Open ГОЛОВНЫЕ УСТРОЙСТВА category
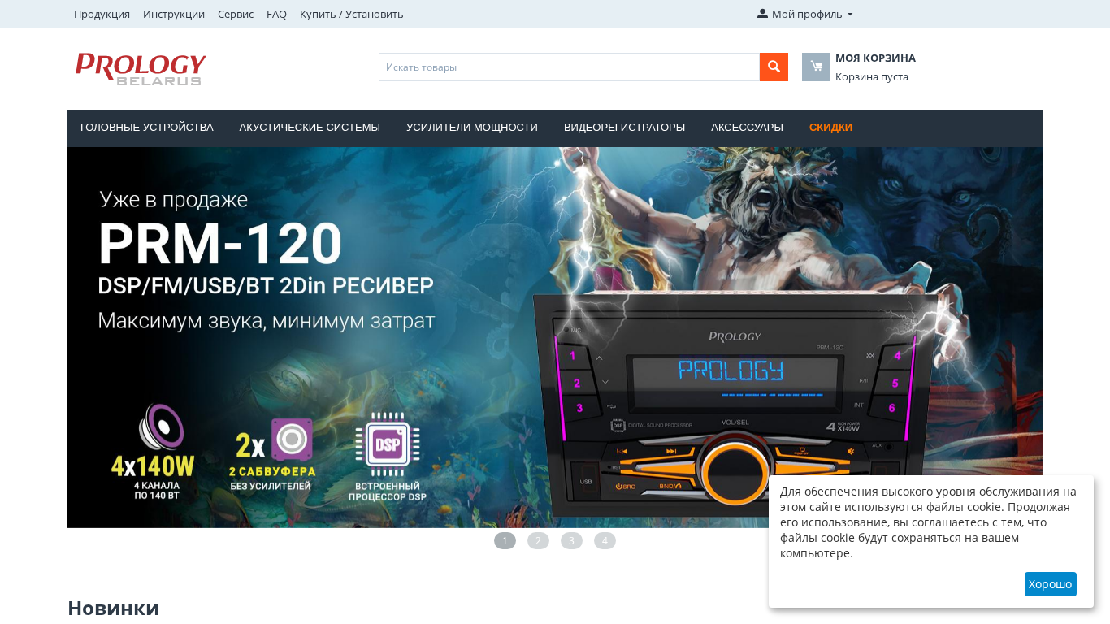1110x624 pixels. [x=147, y=128]
